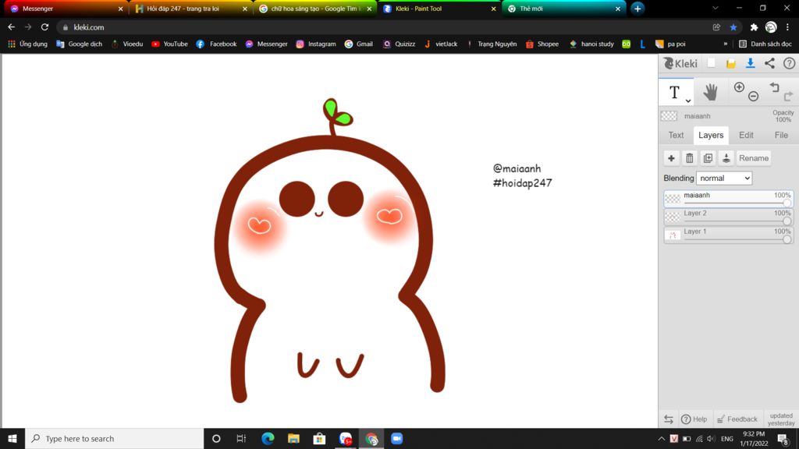Open Kleki help with the question mark icon
Viewport: 799px width, 449px height.
pos(789,63)
